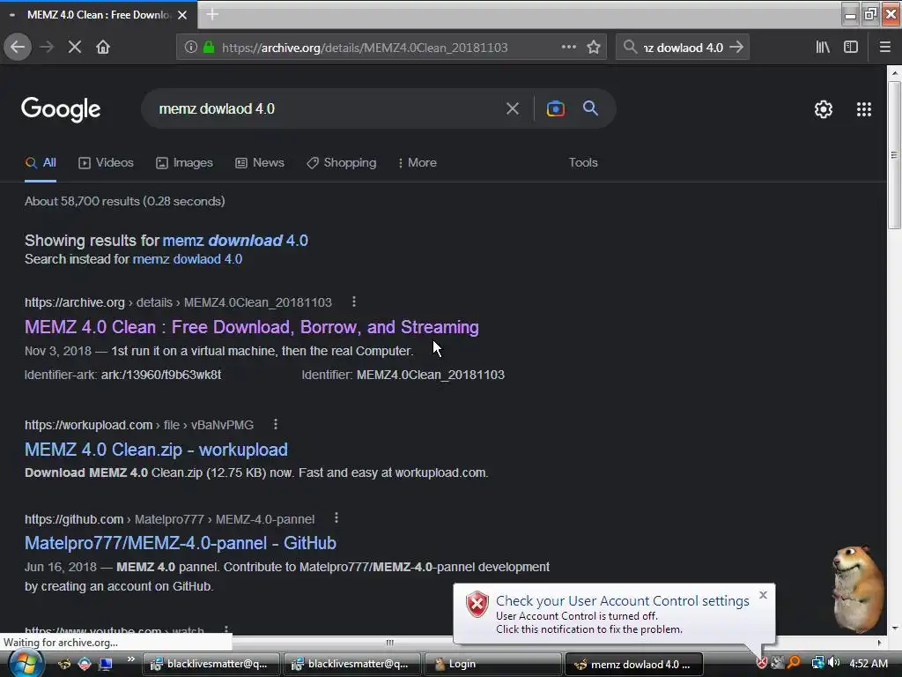The height and width of the screenshot is (677, 902).
Task: Click the Google logo
Action: coord(61,108)
